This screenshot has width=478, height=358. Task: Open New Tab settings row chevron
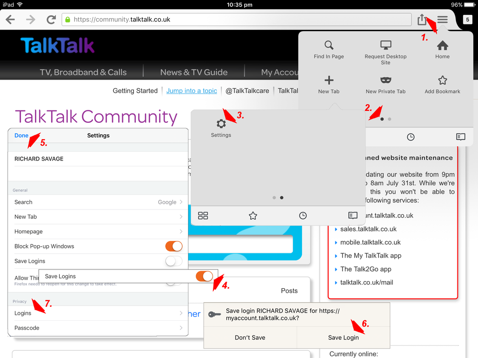pyautogui.click(x=181, y=217)
